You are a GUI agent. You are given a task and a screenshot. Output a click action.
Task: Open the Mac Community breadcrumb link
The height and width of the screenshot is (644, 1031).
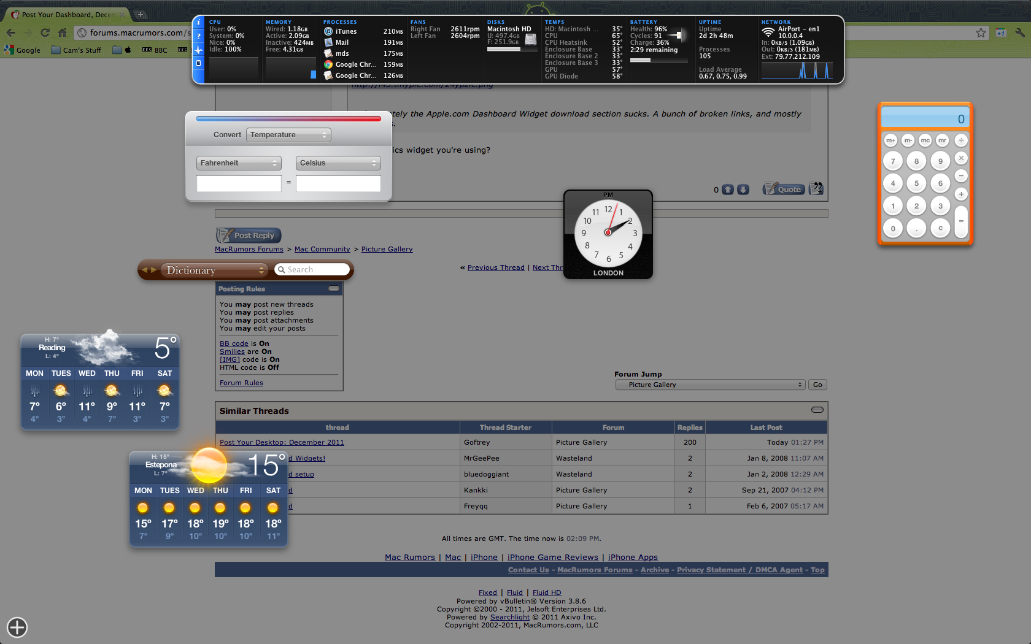(322, 249)
